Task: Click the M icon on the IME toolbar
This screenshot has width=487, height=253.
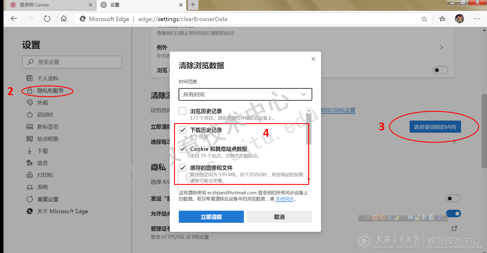Action: click(x=375, y=217)
